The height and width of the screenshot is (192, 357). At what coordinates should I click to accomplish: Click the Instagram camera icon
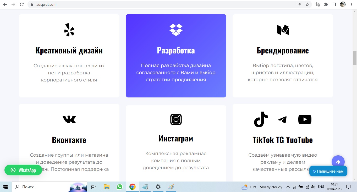pos(176,119)
